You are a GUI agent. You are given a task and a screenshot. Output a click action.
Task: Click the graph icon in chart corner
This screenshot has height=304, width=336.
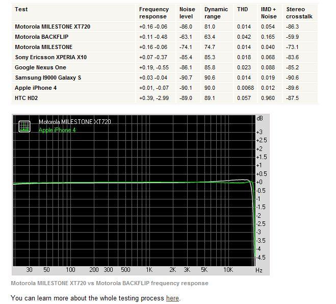(24, 126)
